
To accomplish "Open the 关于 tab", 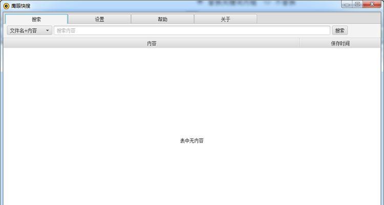I will tap(226, 19).
